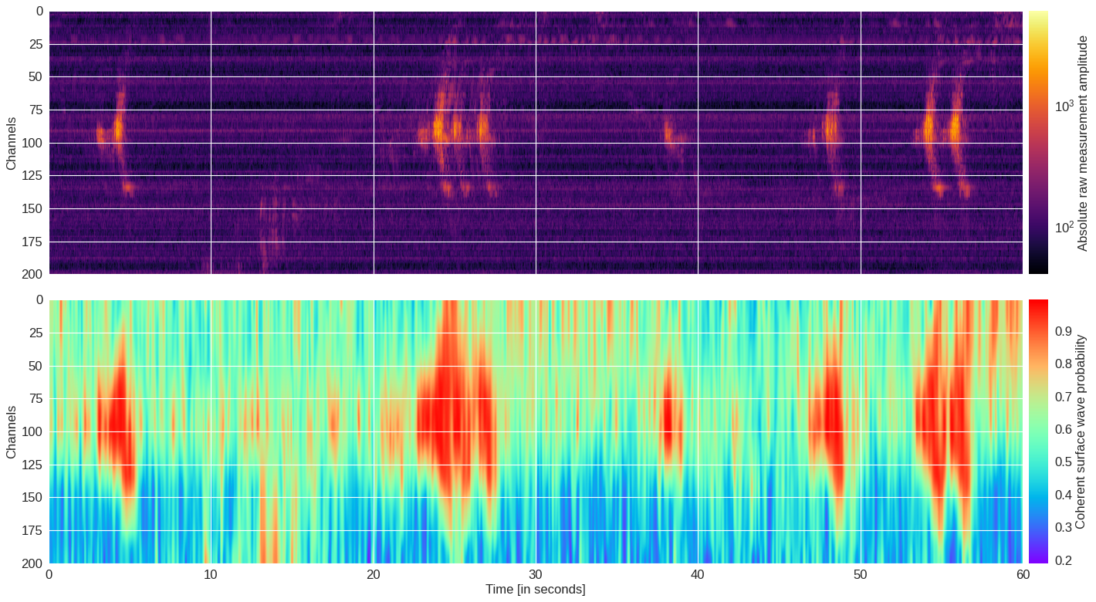This screenshot has width=1096, height=602.
Task: Click the inferno amplitude colorbar of the top plot
Action: tap(1038, 143)
